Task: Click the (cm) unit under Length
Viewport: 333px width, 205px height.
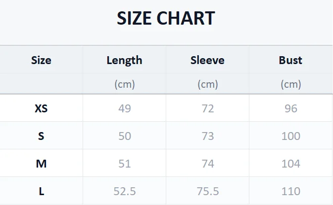Action: click(x=125, y=84)
